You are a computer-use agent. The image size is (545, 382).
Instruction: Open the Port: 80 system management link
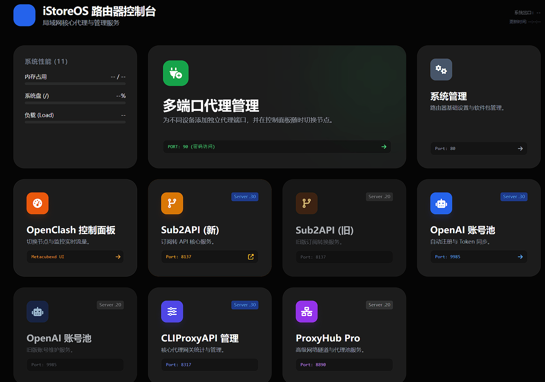click(479, 148)
